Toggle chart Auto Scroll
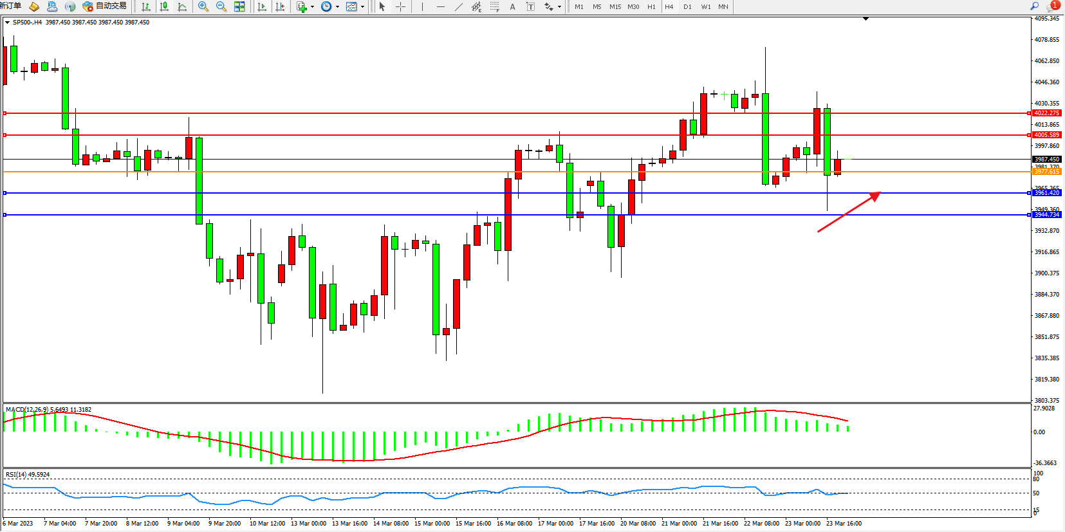This screenshot has height=532, width=1065. 262,6
